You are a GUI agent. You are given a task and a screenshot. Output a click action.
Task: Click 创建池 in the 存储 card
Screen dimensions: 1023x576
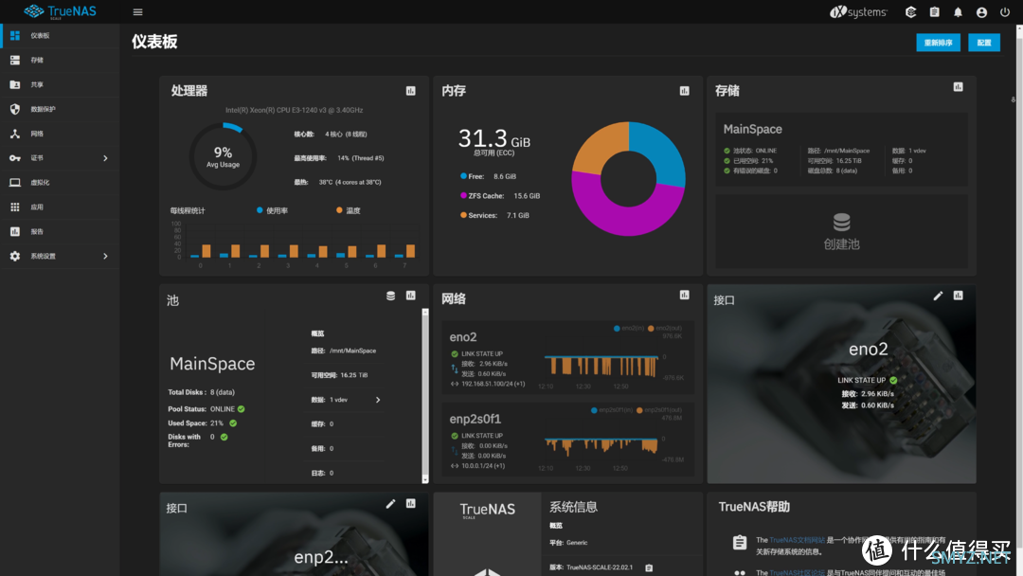pos(842,231)
